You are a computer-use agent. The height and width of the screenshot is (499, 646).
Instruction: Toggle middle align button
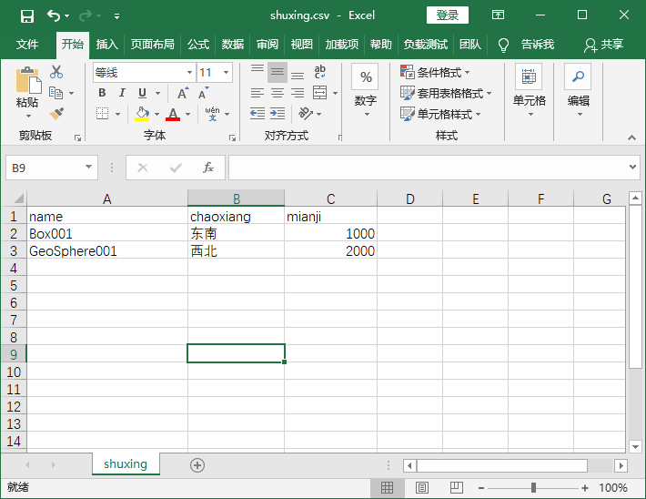click(x=278, y=73)
